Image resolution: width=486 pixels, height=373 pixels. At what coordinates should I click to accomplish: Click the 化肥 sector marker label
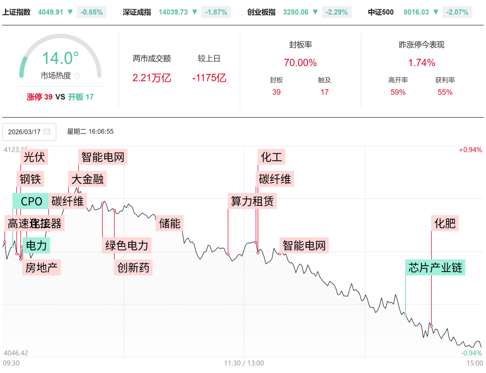(x=445, y=223)
